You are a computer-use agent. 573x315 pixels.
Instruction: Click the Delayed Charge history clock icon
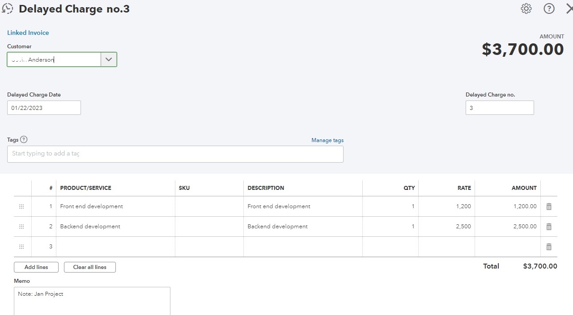(8, 8)
